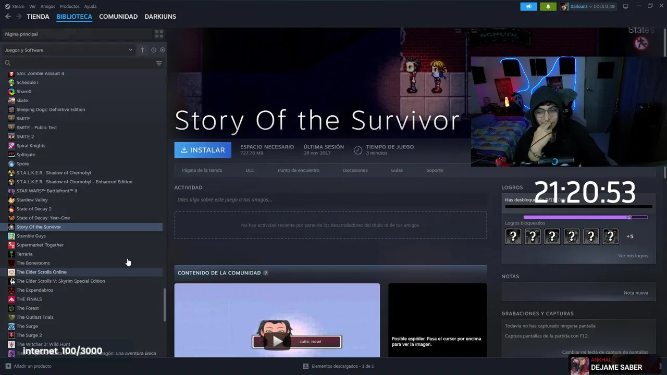
Task: Click the recent clock filter icon
Action: [x=154, y=50]
